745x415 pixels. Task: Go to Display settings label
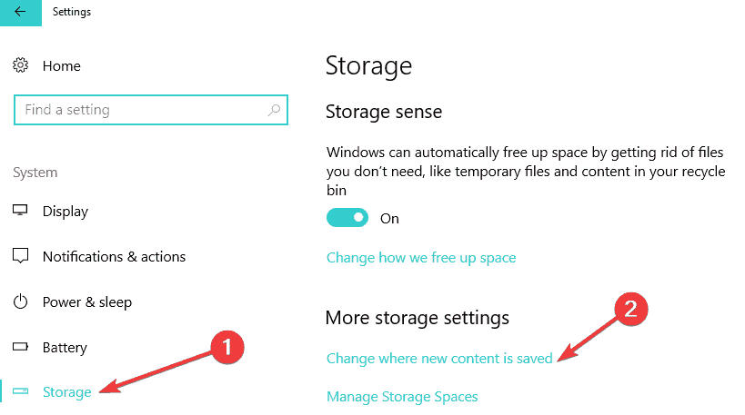65,212
